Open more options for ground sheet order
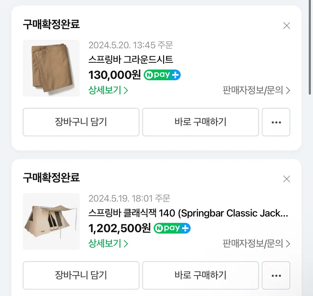This screenshot has height=296, width=313. point(276,122)
